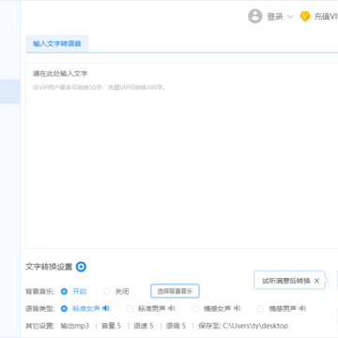Click the 试听满意后转换 tooltip text
This screenshot has width=338, height=338.
click(286, 281)
